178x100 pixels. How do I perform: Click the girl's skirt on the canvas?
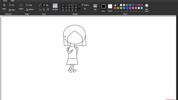pyautogui.click(x=72, y=61)
